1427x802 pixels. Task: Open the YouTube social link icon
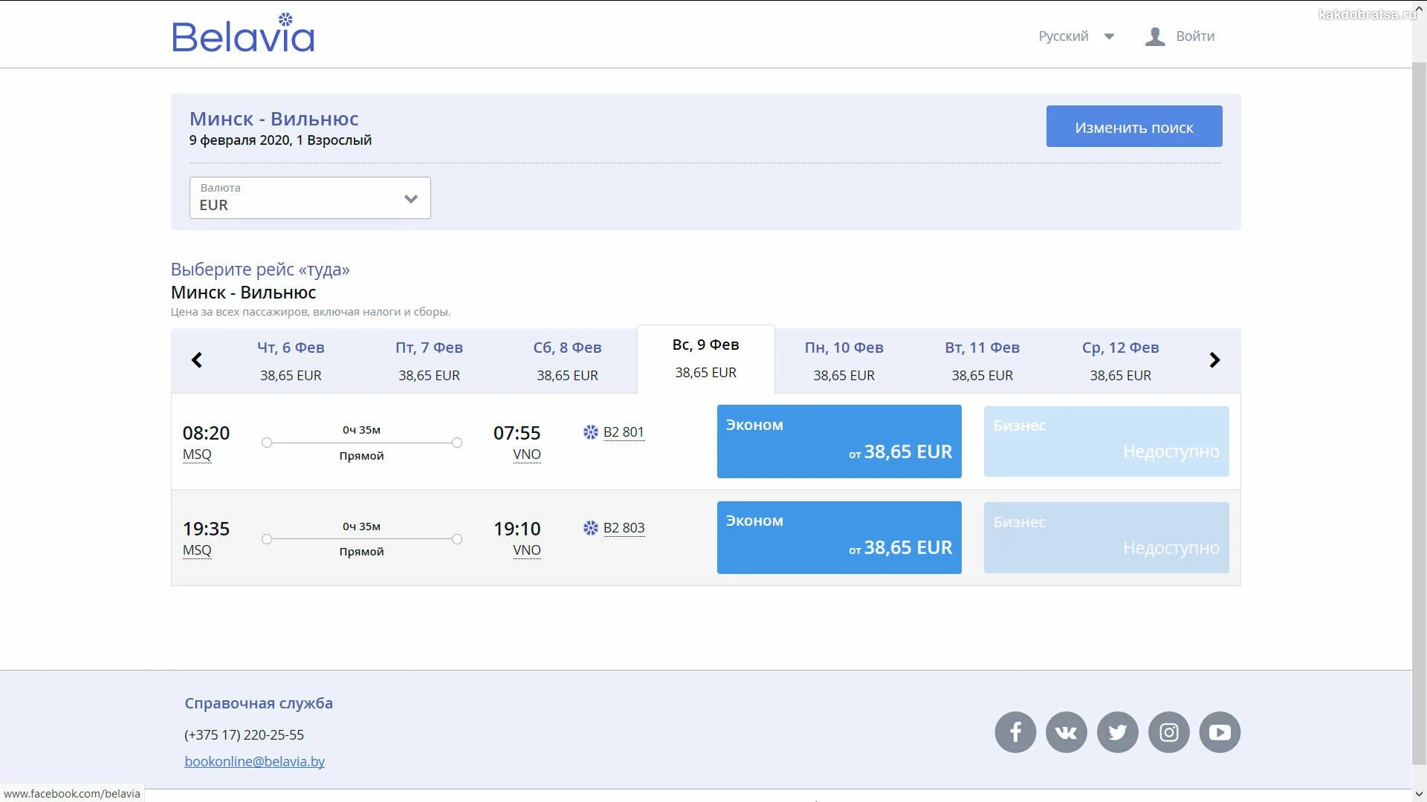click(x=1220, y=732)
